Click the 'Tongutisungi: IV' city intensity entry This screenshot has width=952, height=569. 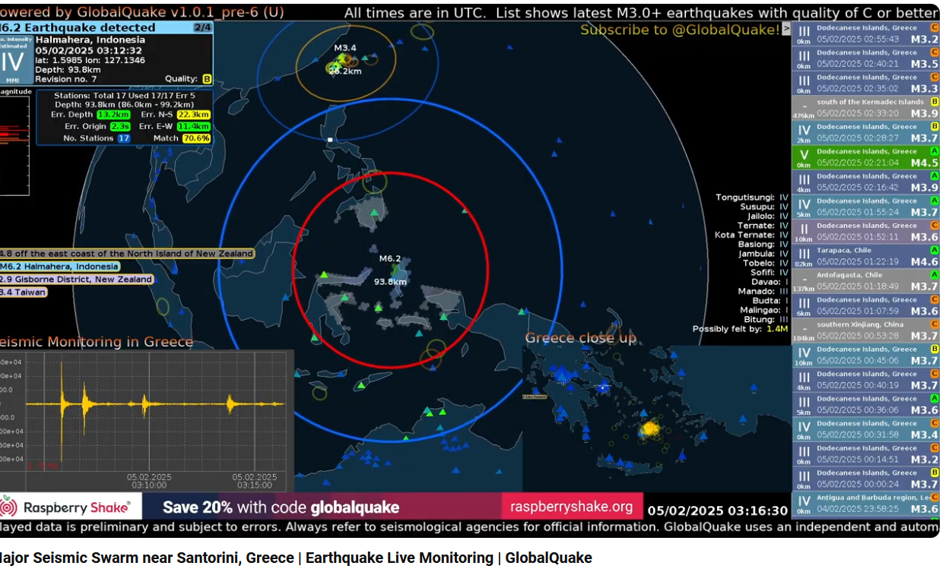pyautogui.click(x=751, y=198)
